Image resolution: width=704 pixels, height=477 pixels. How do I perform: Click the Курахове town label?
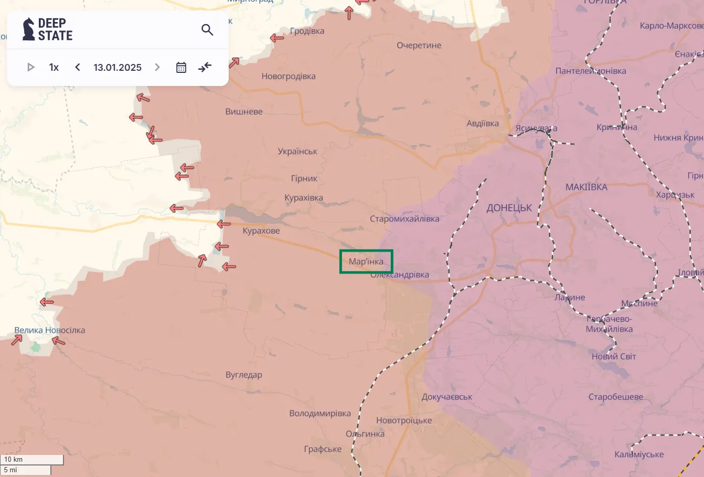[261, 231]
